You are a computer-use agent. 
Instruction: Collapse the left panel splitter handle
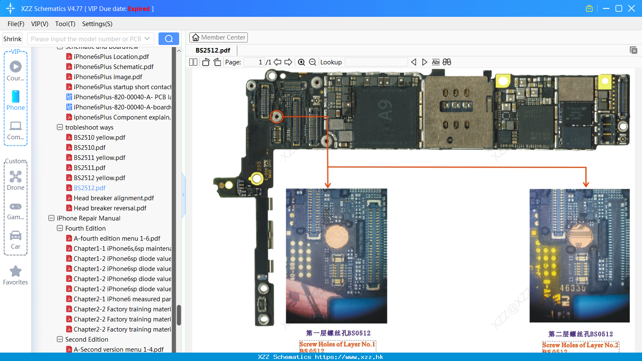pos(183,195)
